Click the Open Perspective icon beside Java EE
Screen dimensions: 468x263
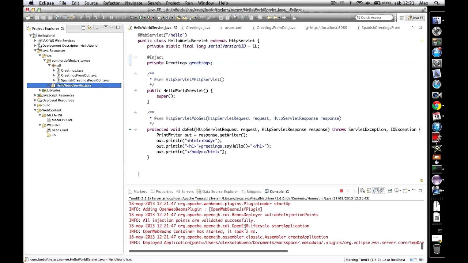(x=401, y=18)
